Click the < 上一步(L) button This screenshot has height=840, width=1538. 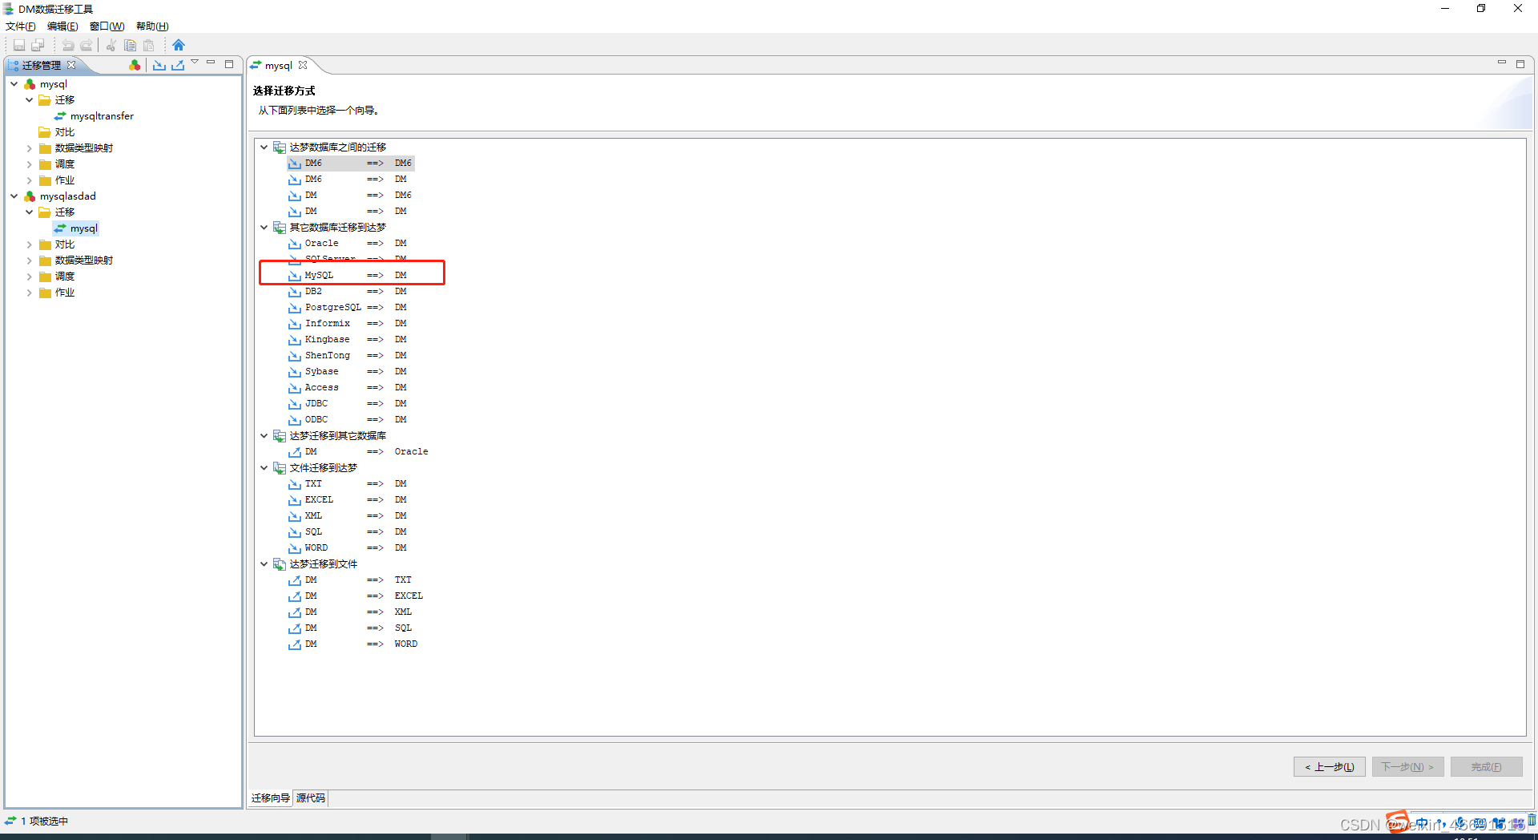(x=1330, y=767)
